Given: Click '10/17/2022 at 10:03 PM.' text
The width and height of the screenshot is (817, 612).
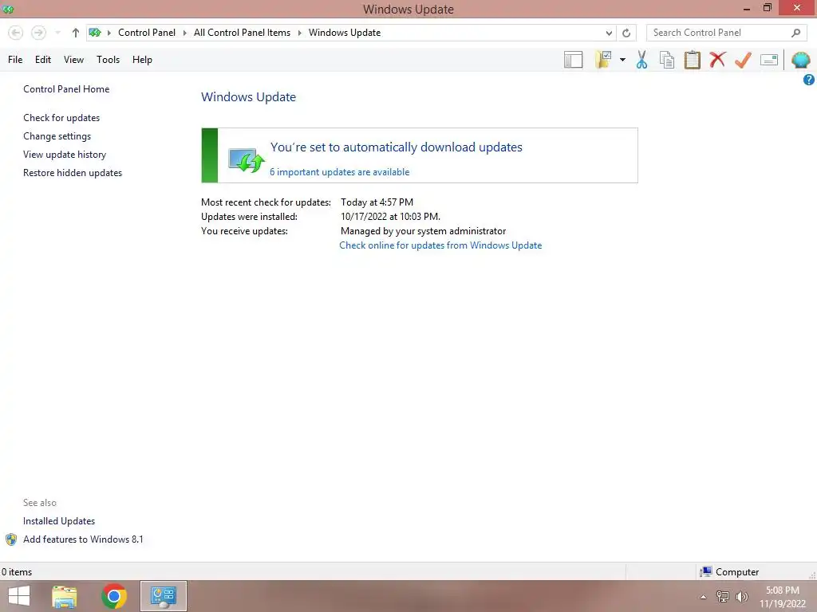Looking at the screenshot, I should point(390,217).
